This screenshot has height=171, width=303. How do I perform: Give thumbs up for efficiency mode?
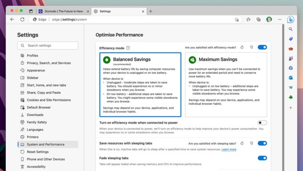coord(242,47)
